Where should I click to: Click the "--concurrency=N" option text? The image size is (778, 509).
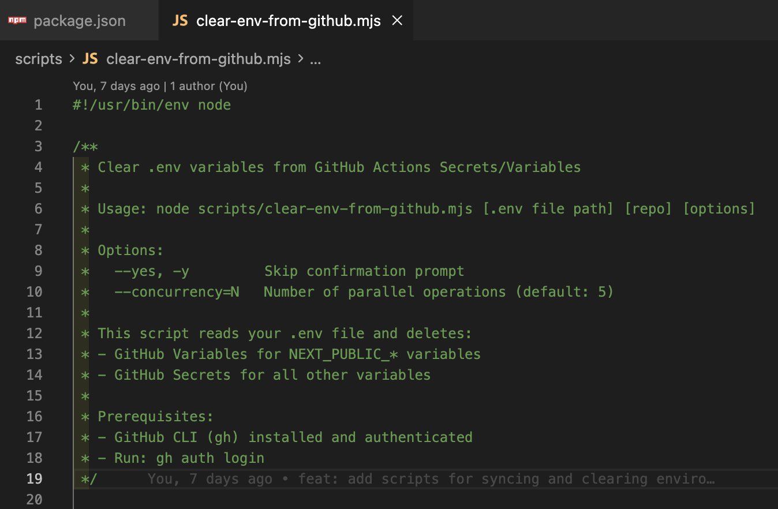click(x=177, y=292)
